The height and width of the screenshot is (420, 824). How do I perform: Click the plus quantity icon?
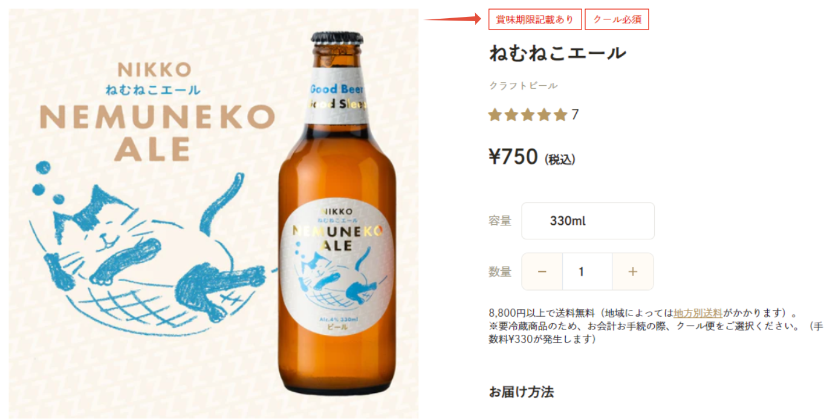(633, 272)
